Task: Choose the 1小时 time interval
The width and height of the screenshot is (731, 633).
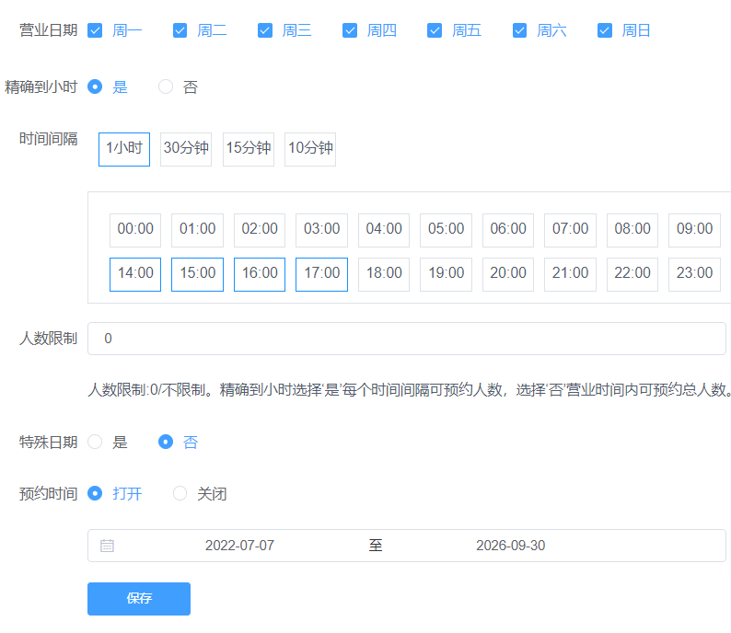Action: (x=124, y=150)
